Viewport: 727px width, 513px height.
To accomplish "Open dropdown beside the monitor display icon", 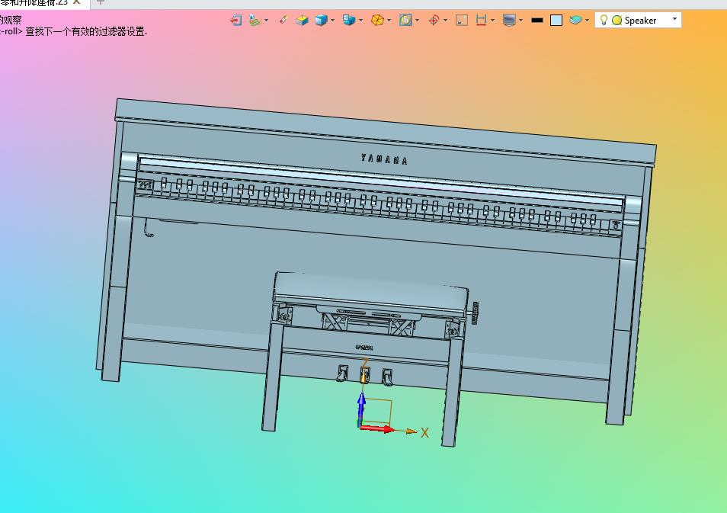I will pyautogui.click(x=520, y=20).
